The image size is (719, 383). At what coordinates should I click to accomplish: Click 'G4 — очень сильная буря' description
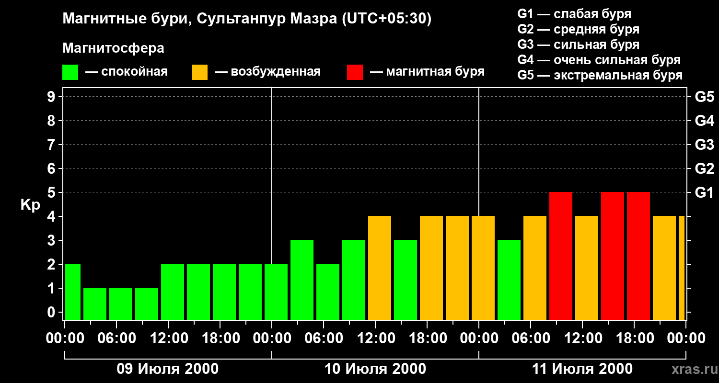[599, 60]
